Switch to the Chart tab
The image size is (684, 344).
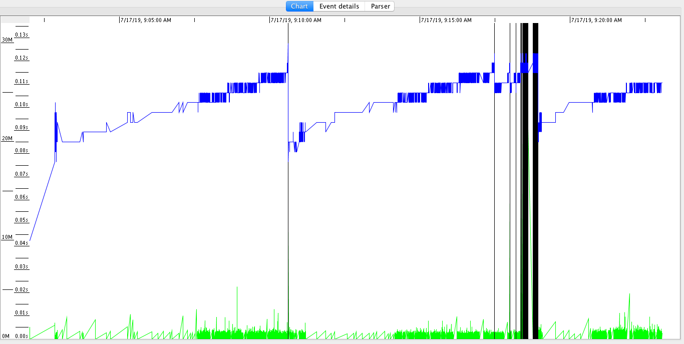point(299,7)
